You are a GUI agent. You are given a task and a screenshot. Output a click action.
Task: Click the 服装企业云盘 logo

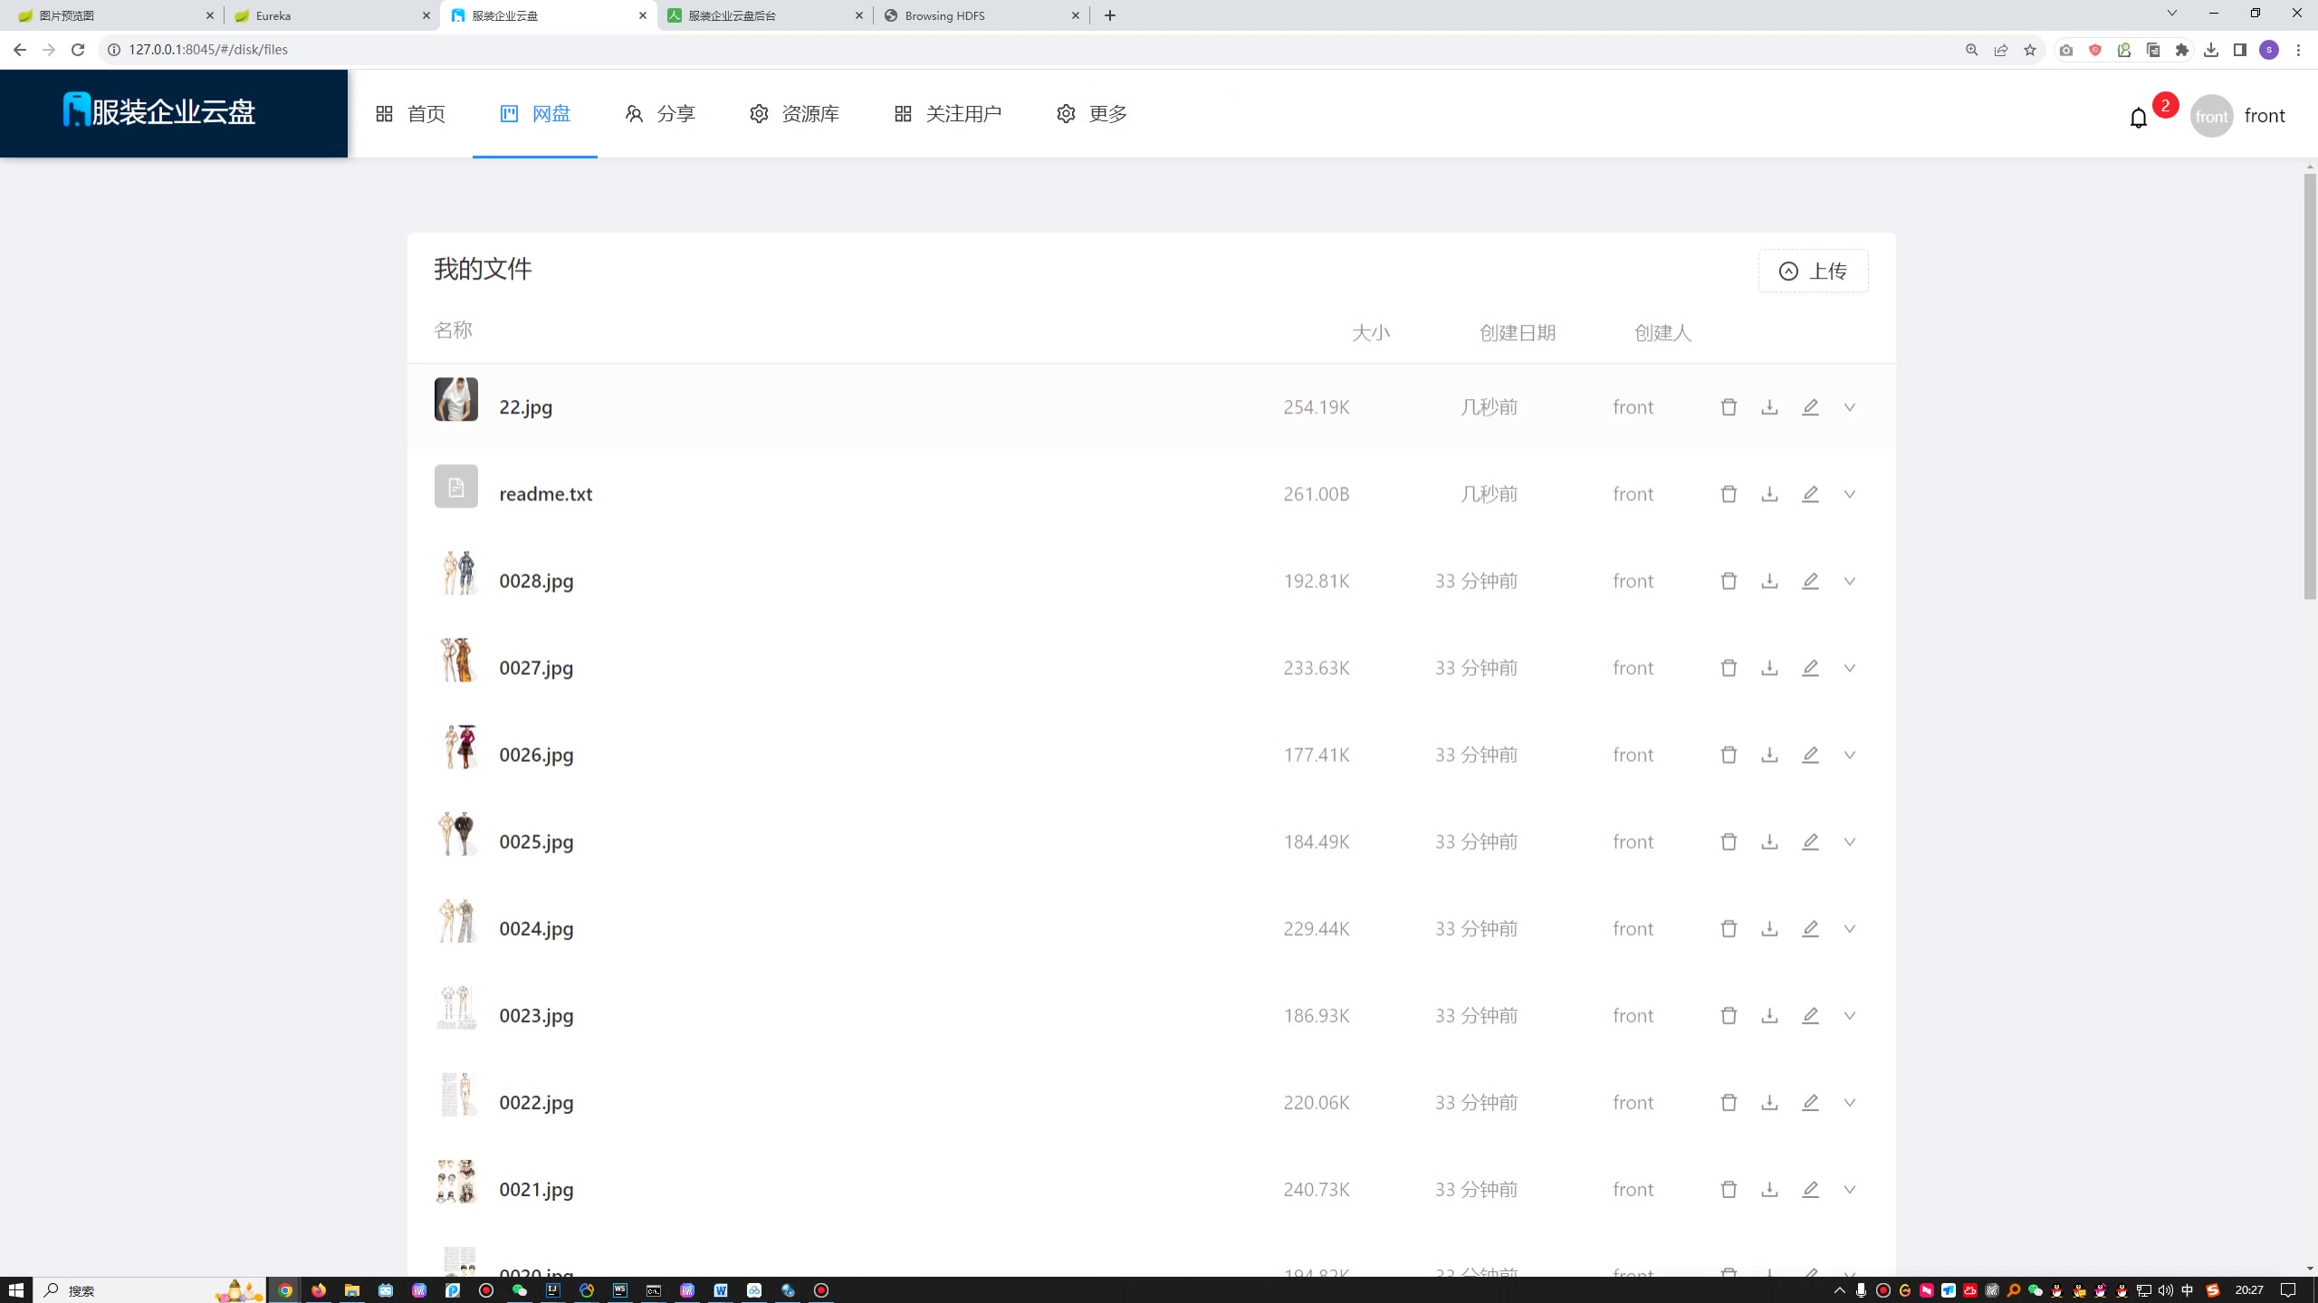pos(159,111)
